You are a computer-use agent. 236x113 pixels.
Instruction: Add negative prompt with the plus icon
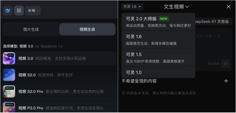pos(226,81)
